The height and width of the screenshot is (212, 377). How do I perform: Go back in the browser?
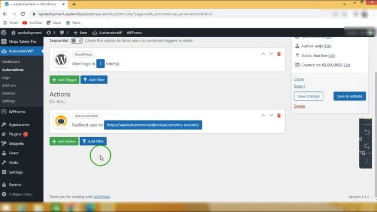point(5,14)
